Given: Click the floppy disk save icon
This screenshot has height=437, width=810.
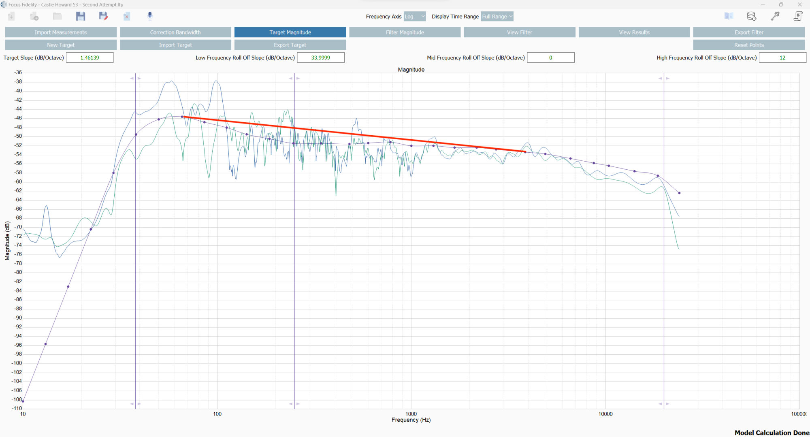Looking at the screenshot, I should (81, 16).
